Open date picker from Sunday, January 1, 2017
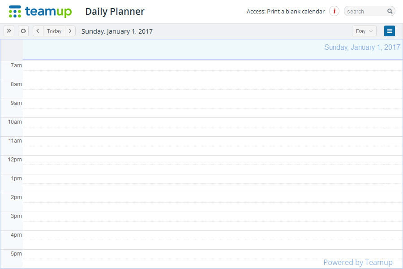 [117, 31]
